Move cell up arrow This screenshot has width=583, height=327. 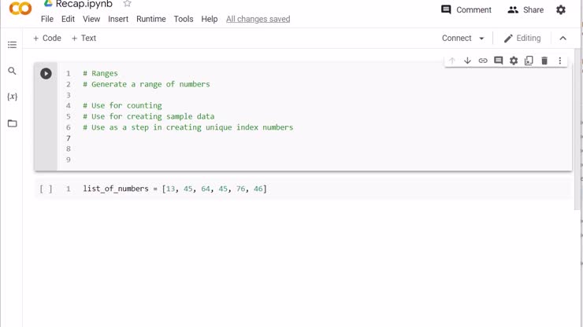452,61
